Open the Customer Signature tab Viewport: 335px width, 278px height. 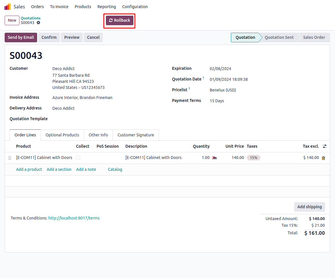[136, 135]
